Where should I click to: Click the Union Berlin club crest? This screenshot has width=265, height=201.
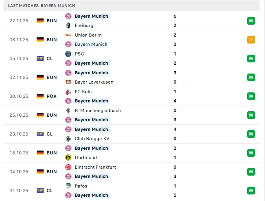coord(68,35)
